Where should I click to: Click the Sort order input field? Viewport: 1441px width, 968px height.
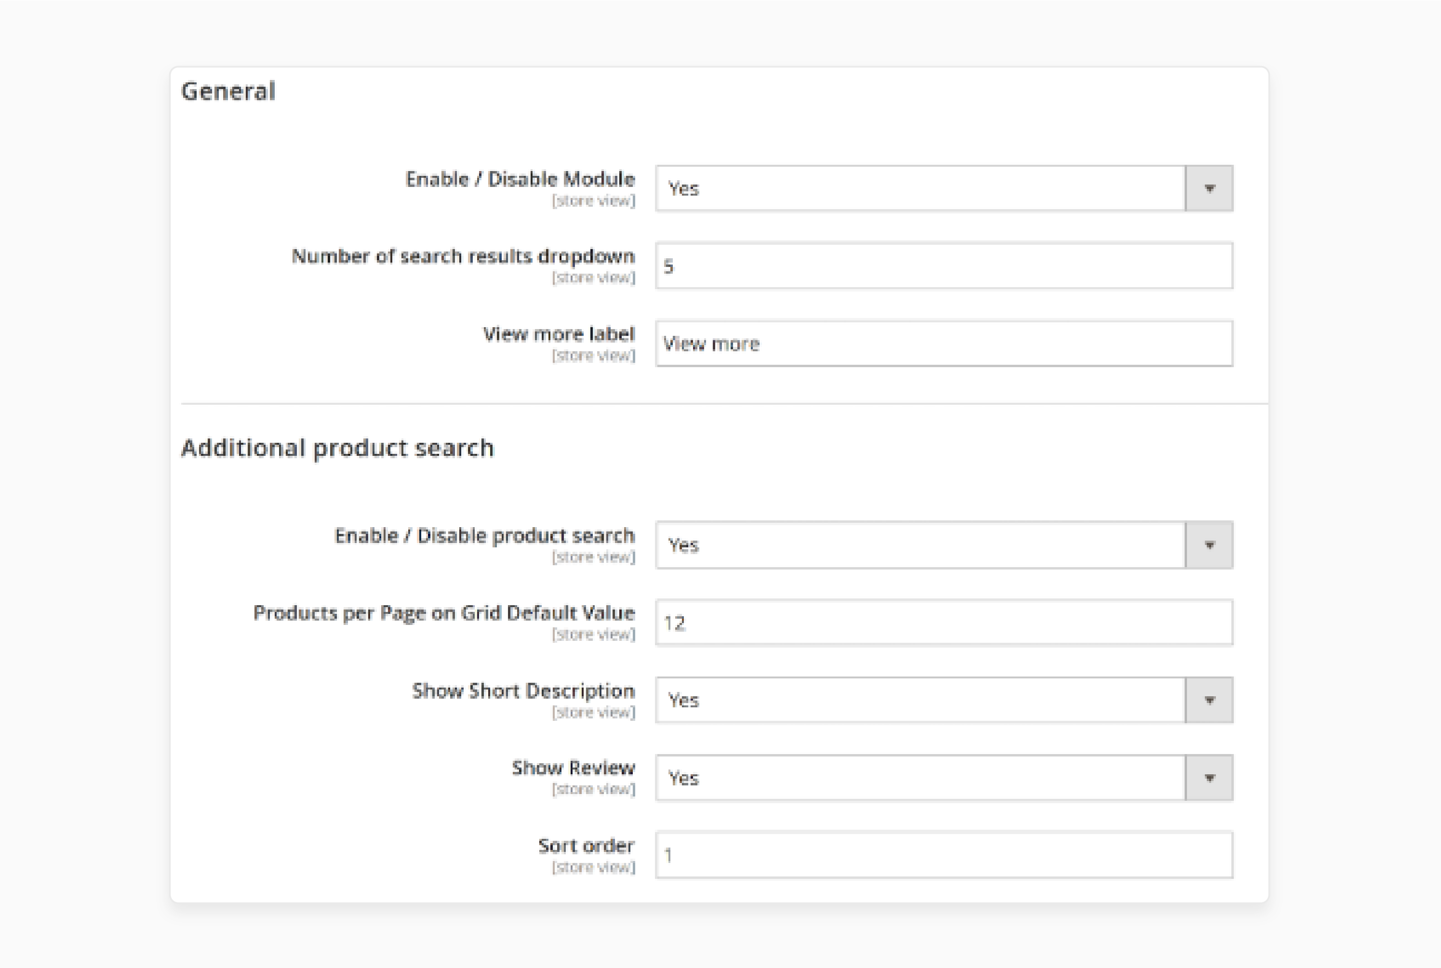click(944, 855)
